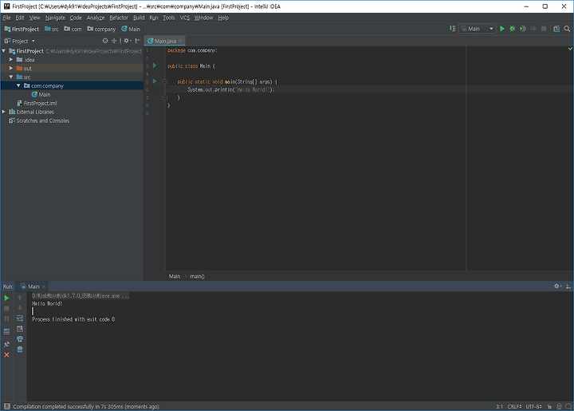This screenshot has height=411, width=574.
Task: Click the Build Project icon in the toolbar
Action: coord(453,29)
